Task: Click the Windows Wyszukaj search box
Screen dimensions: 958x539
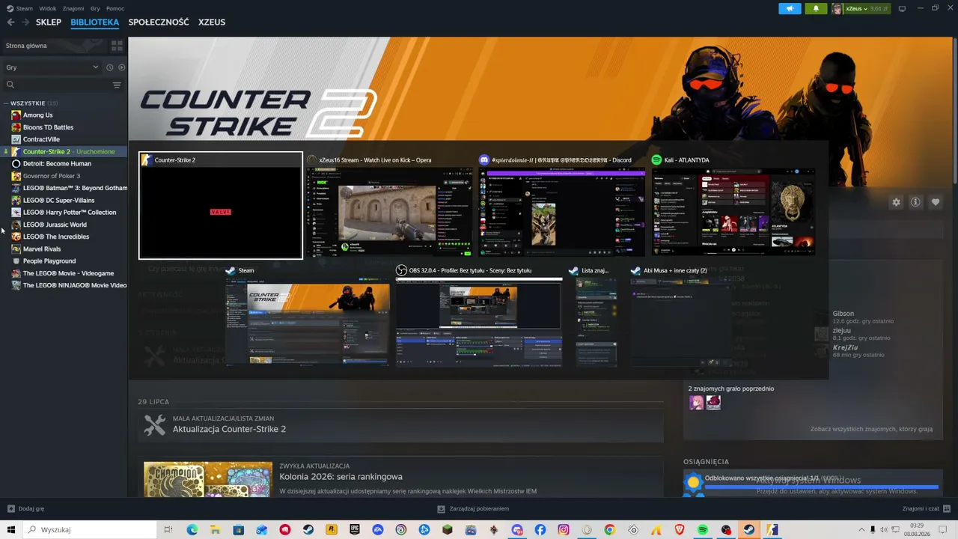Action: pos(90,530)
